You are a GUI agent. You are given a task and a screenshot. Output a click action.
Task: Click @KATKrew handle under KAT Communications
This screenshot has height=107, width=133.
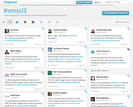click(x=57, y=74)
